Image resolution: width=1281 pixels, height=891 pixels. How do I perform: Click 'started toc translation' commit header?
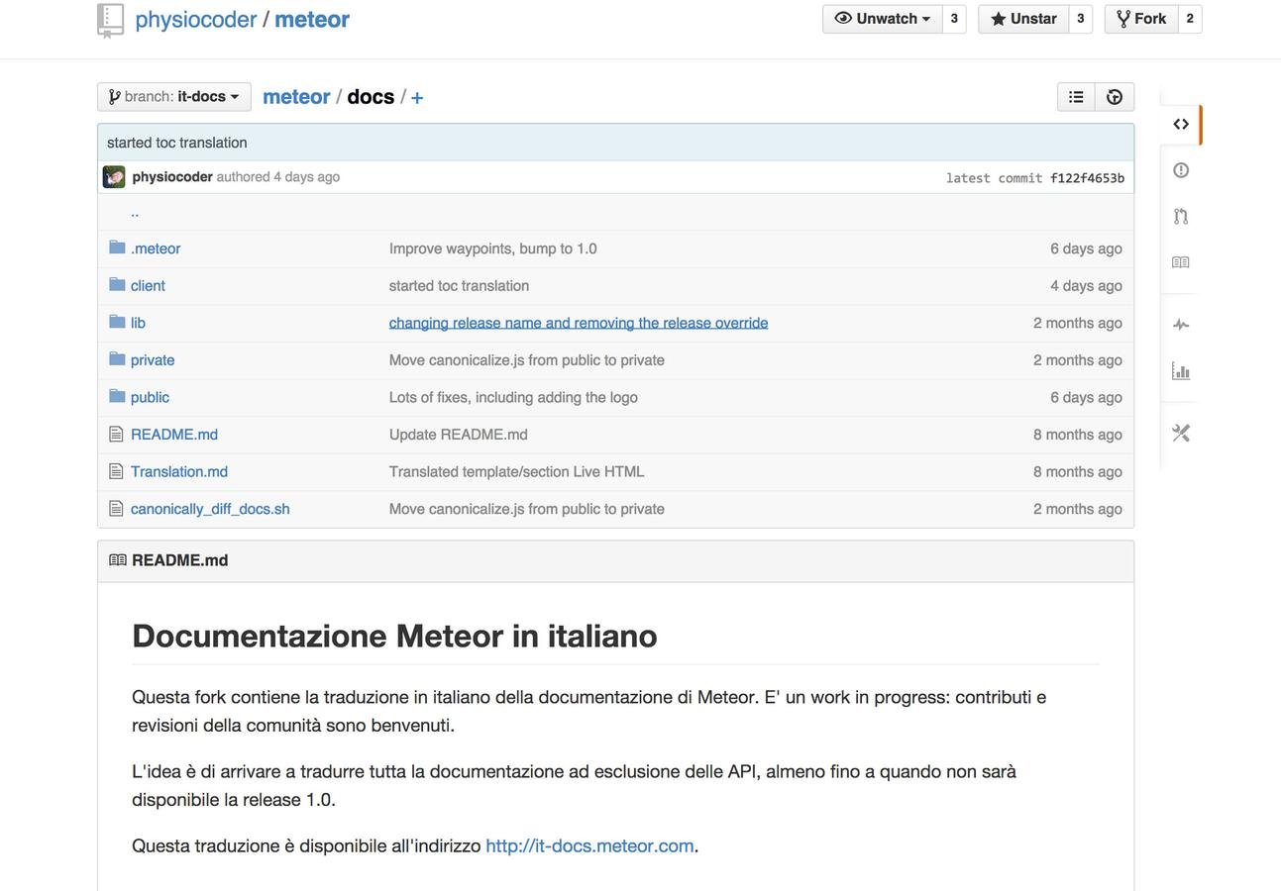[177, 143]
